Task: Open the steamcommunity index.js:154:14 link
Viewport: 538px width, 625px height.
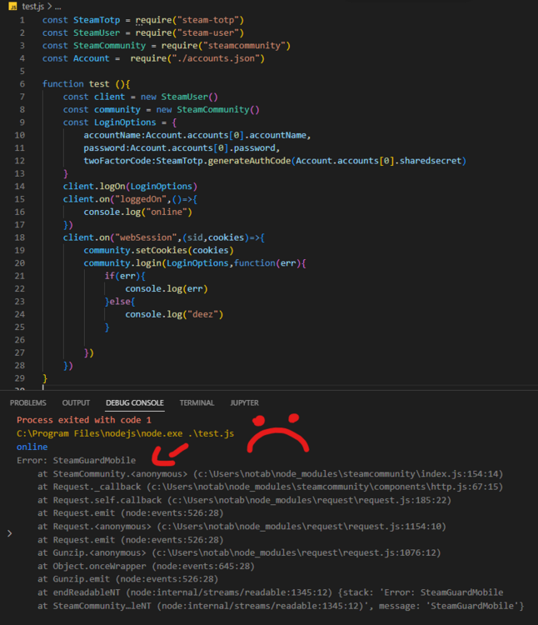Action: (348, 473)
